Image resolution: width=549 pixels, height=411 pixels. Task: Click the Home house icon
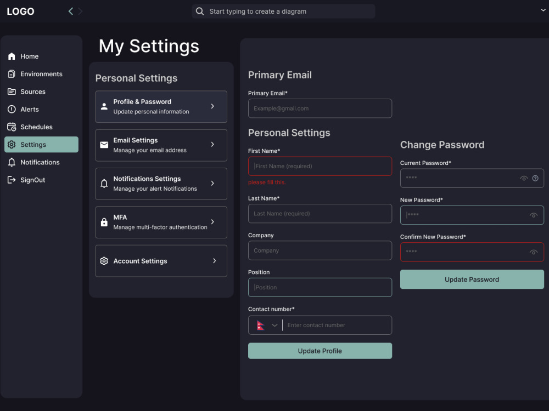pyautogui.click(x=12, y=56)
